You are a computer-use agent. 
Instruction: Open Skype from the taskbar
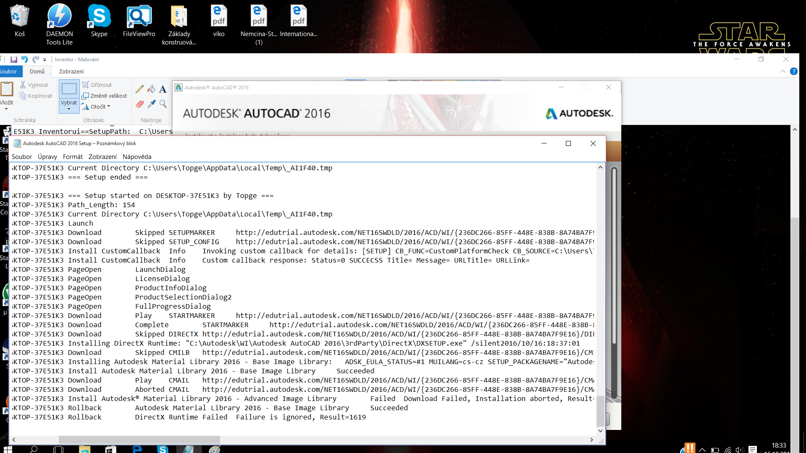tap(162, 449)
